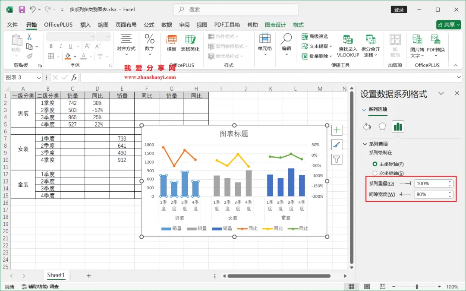The height and width of the screenshot is (291, 466).
Task: Switch to the 页面布局 tab
Action: (x=126, y=25)
